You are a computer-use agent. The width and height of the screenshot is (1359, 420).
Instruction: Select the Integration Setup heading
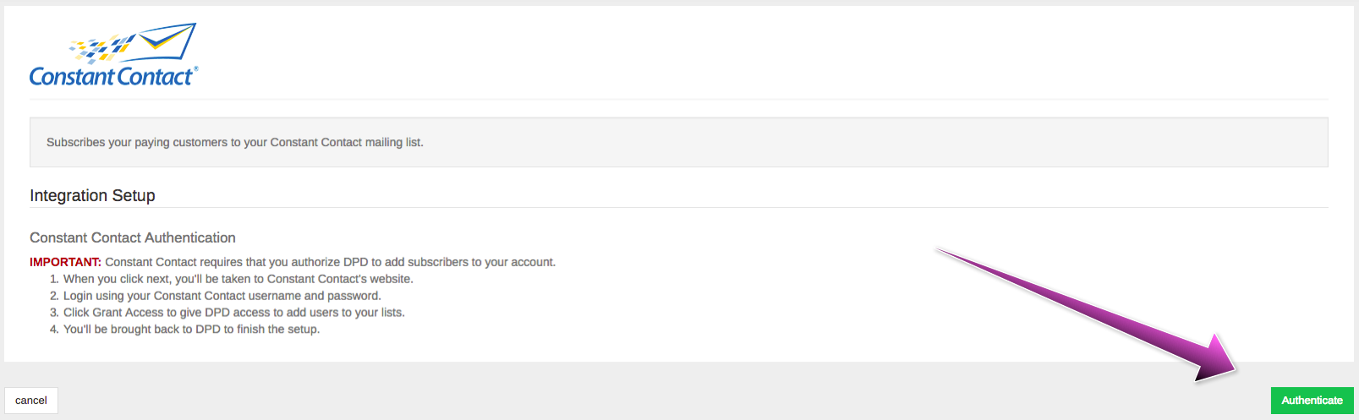(x=92, y=195)
